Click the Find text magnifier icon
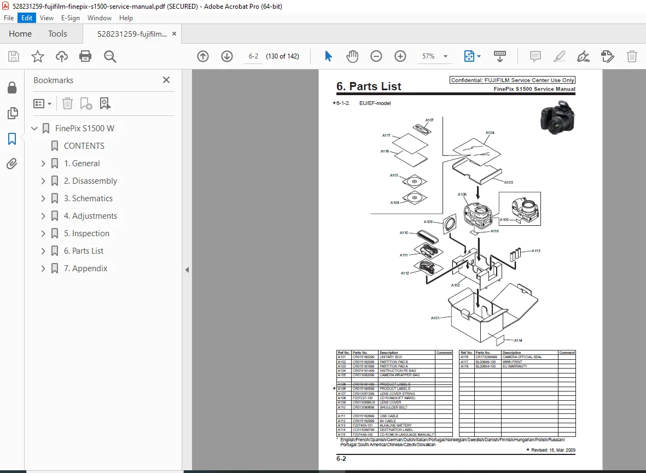This screenshot has width=646, height=473. click(110, 56)
